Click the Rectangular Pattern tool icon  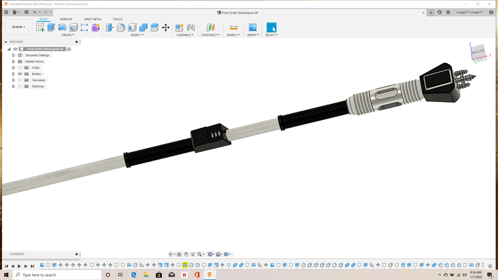84,27
